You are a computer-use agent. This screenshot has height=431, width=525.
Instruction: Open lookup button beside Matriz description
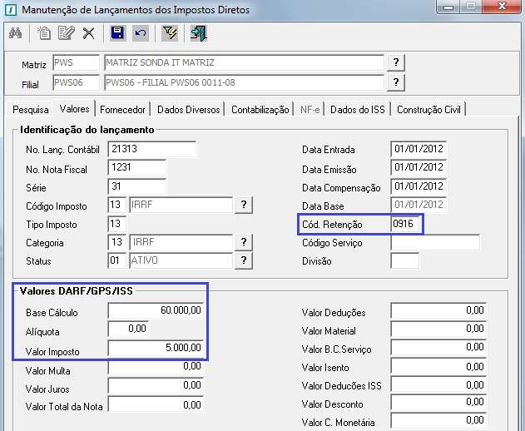pyautogui.click(x=396, y=62)
